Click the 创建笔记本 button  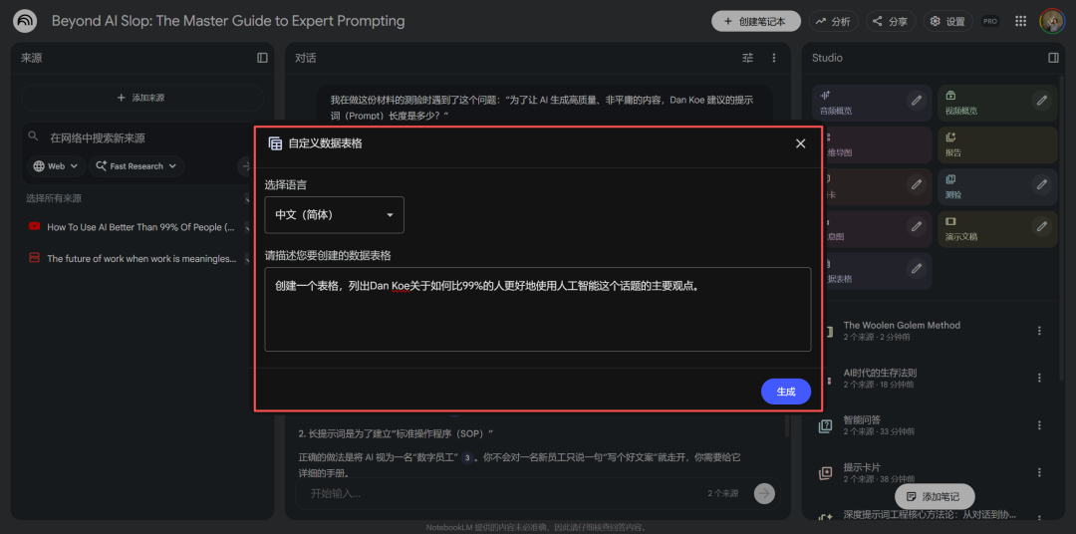[x=755, y=21]
